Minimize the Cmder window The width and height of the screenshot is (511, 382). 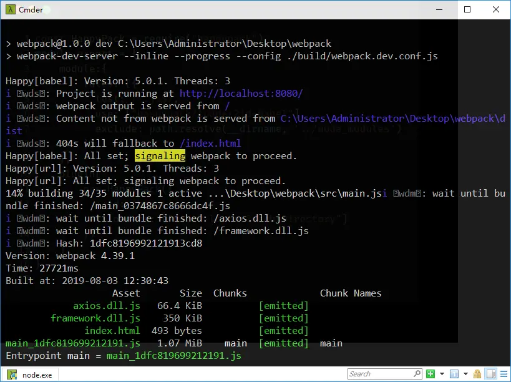[439, 9]
